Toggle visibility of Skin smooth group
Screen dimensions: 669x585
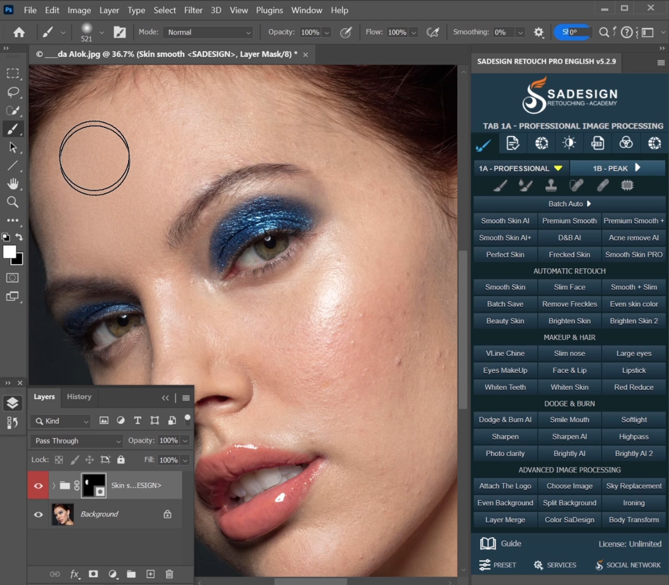point(39,486)
